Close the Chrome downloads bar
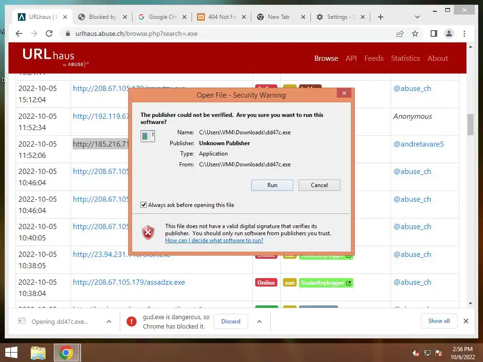Viewport: 483px width, 362px height. click(466, 321)
